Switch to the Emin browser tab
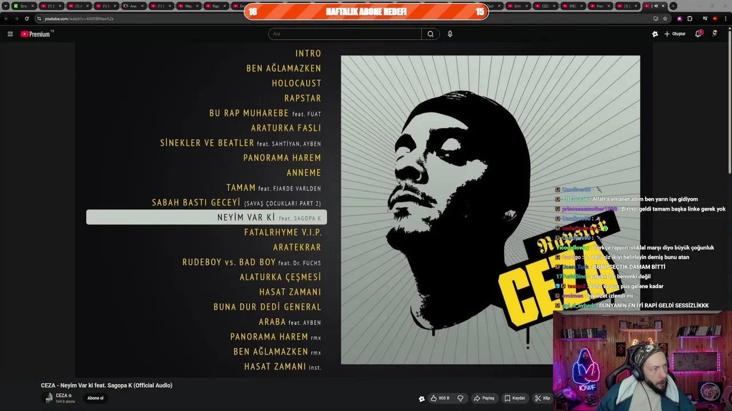This screenshot has width=732, height=411. [518, 6]
